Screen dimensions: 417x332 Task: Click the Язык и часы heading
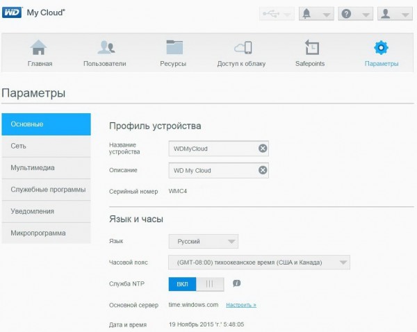point(136,219)
